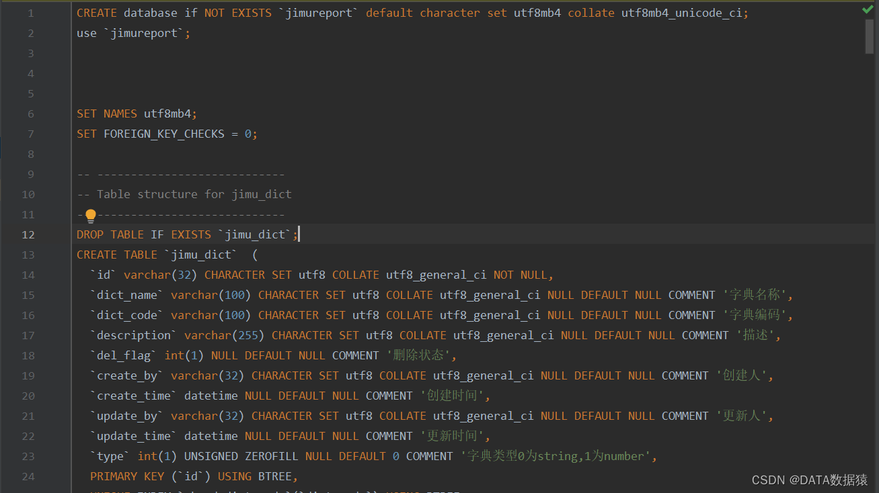Click the comment string '描述'

[x=755, y=335]
